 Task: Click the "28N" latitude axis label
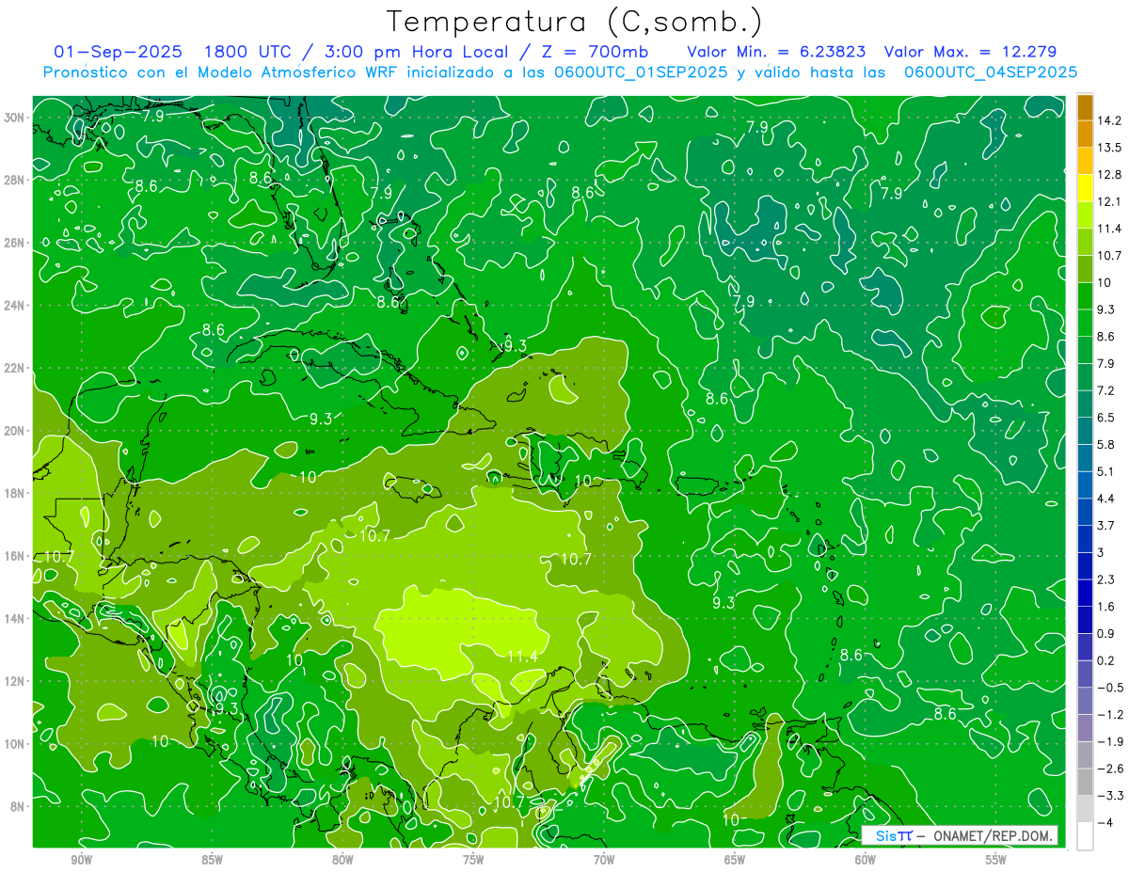[x=14, y=180]
